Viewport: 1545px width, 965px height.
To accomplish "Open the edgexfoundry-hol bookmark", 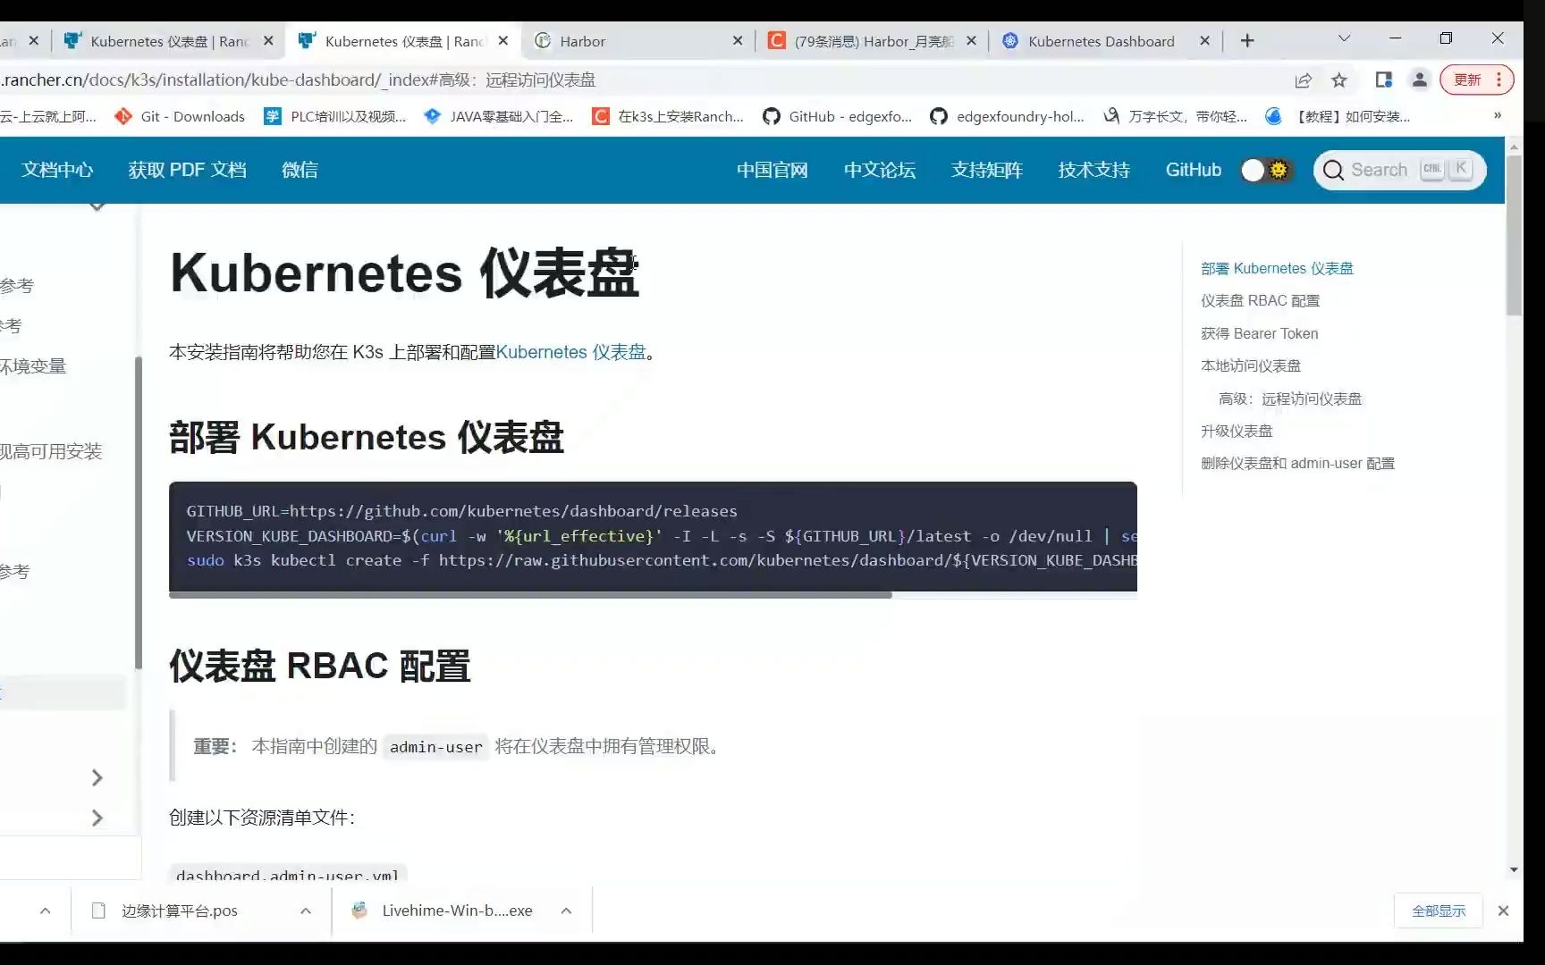I will click(1007, 116).
